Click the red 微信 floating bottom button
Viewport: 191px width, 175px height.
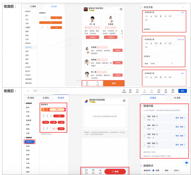[115, 171]
